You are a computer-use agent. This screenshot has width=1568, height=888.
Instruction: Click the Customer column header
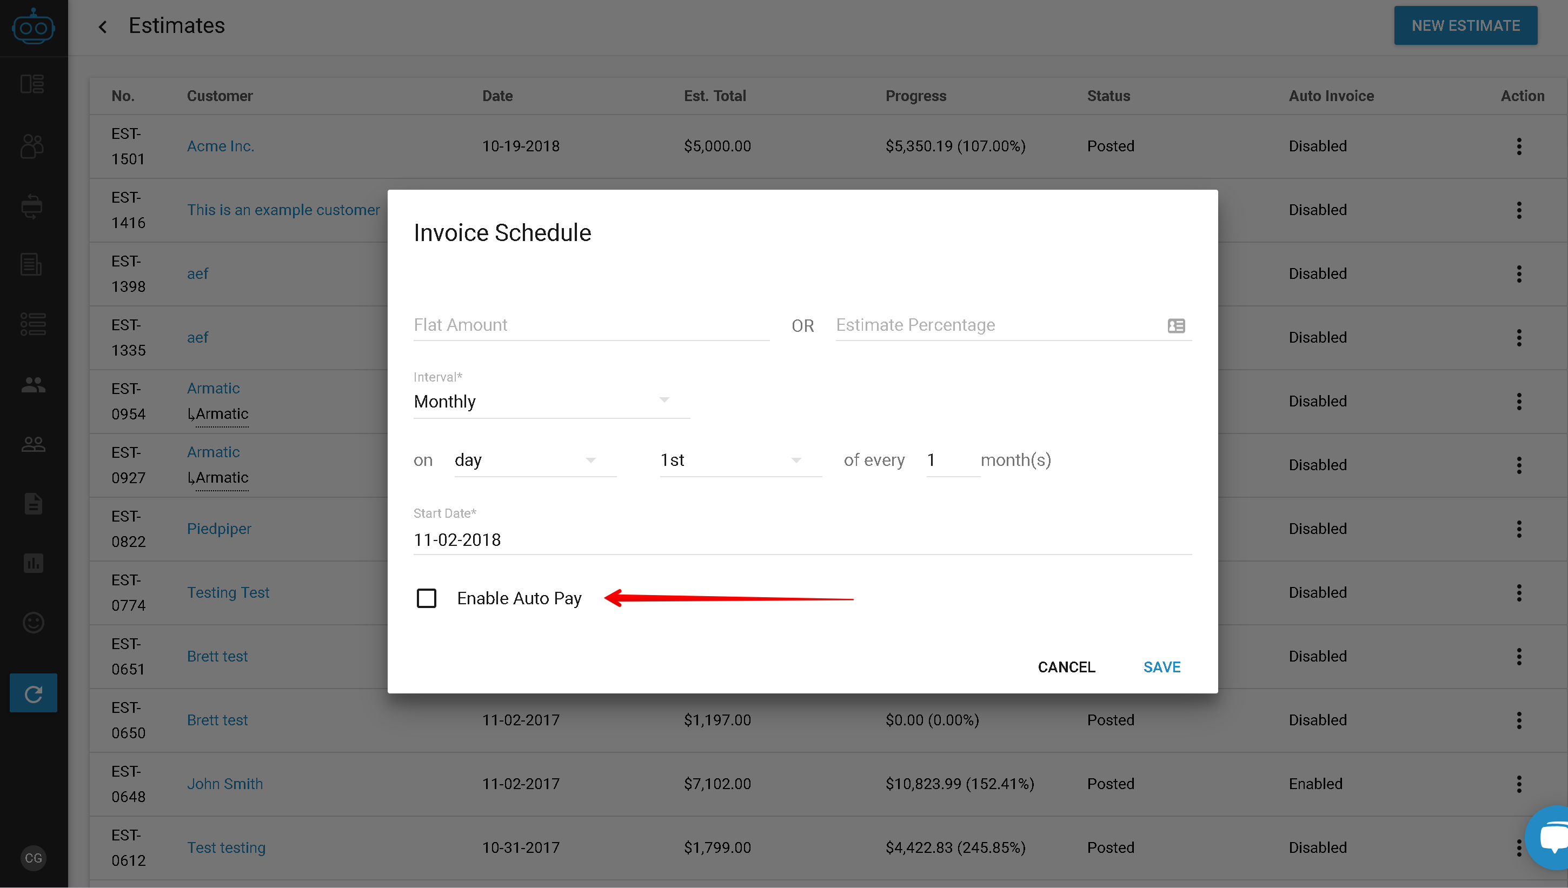[x=220, y=96]
